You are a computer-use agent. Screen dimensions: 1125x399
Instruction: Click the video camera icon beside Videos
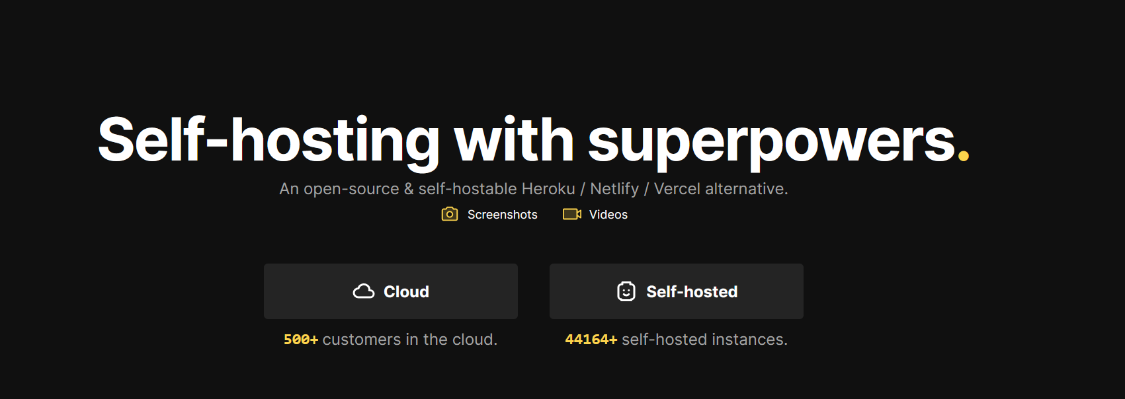click(570, 214)
